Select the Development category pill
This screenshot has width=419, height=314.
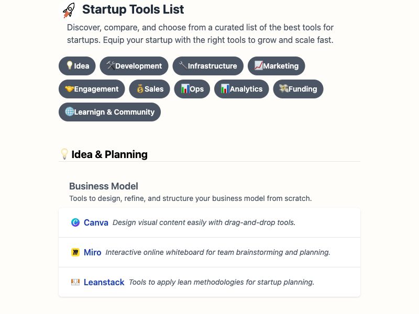[134, 66]
